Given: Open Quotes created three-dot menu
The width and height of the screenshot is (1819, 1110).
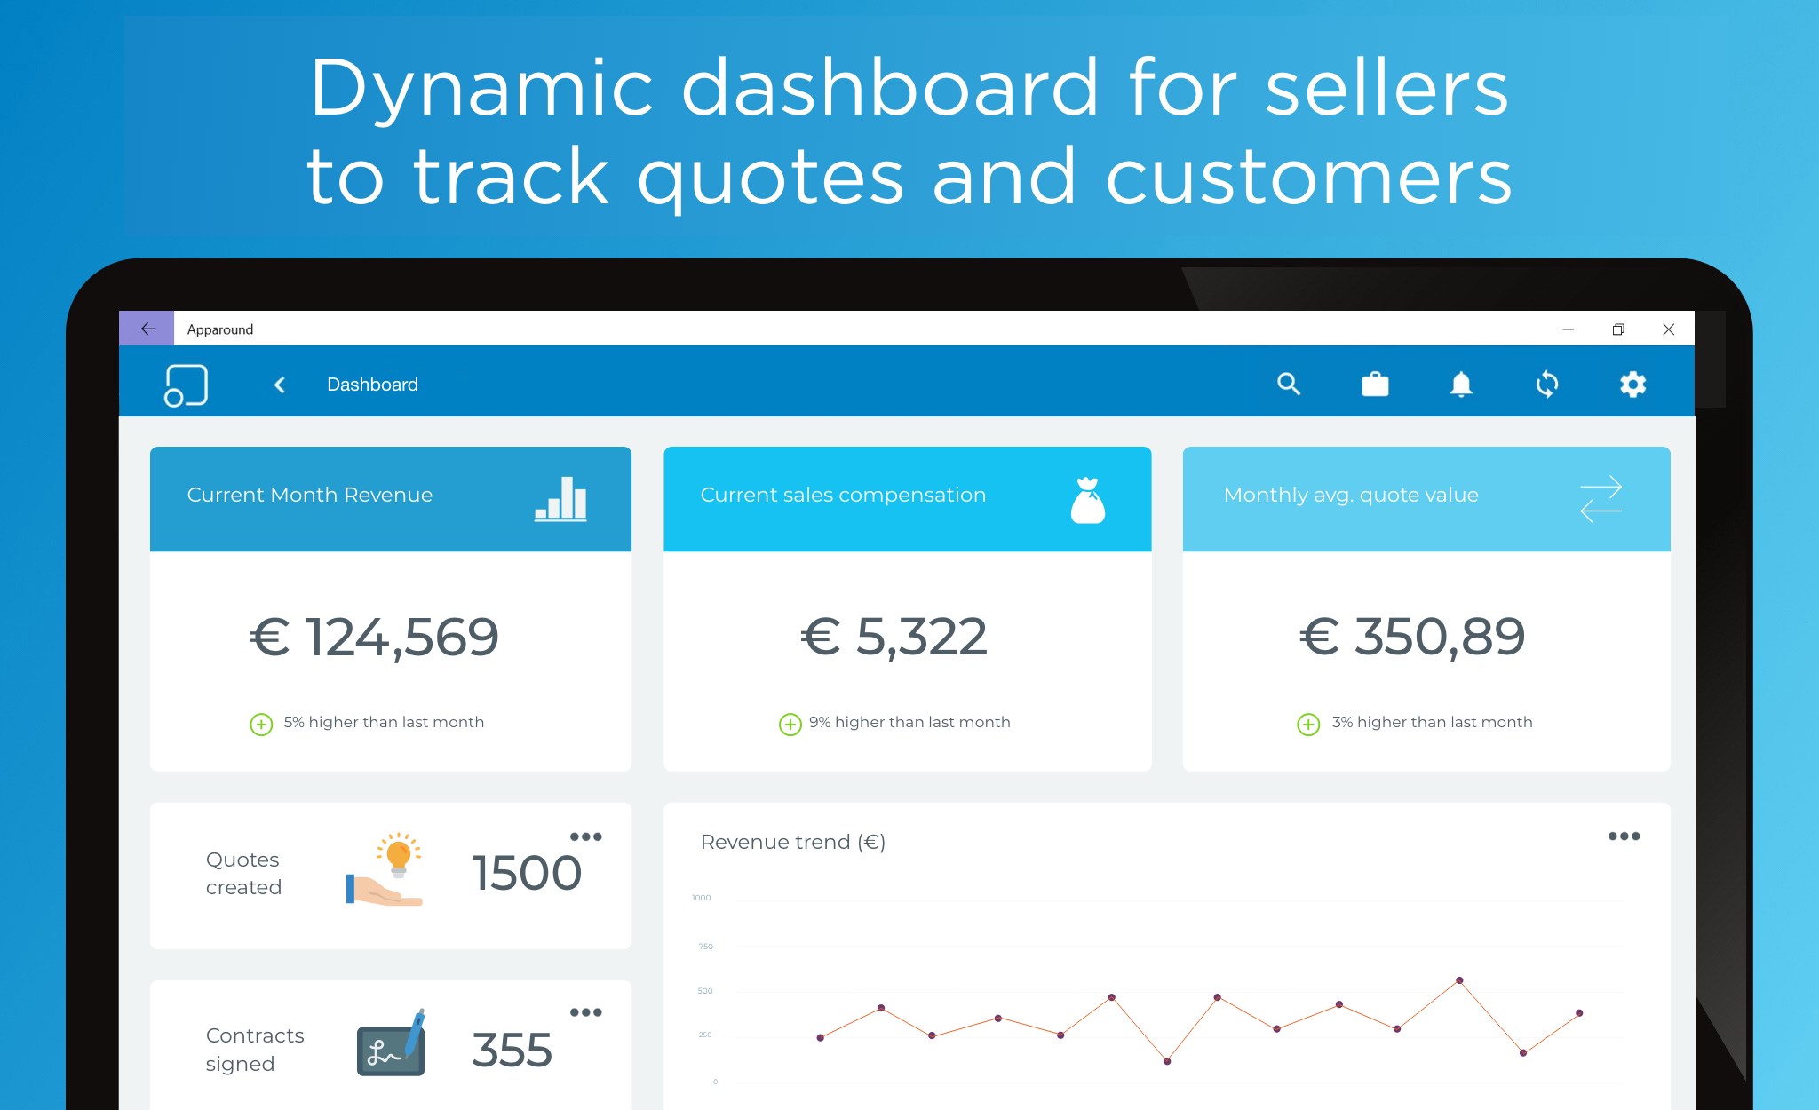Looking at the screenshot, I should click(585, 836).
